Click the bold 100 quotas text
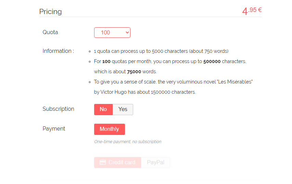This screenshot has width=292, height=184. pyautogui.click(x=106, y=62)
